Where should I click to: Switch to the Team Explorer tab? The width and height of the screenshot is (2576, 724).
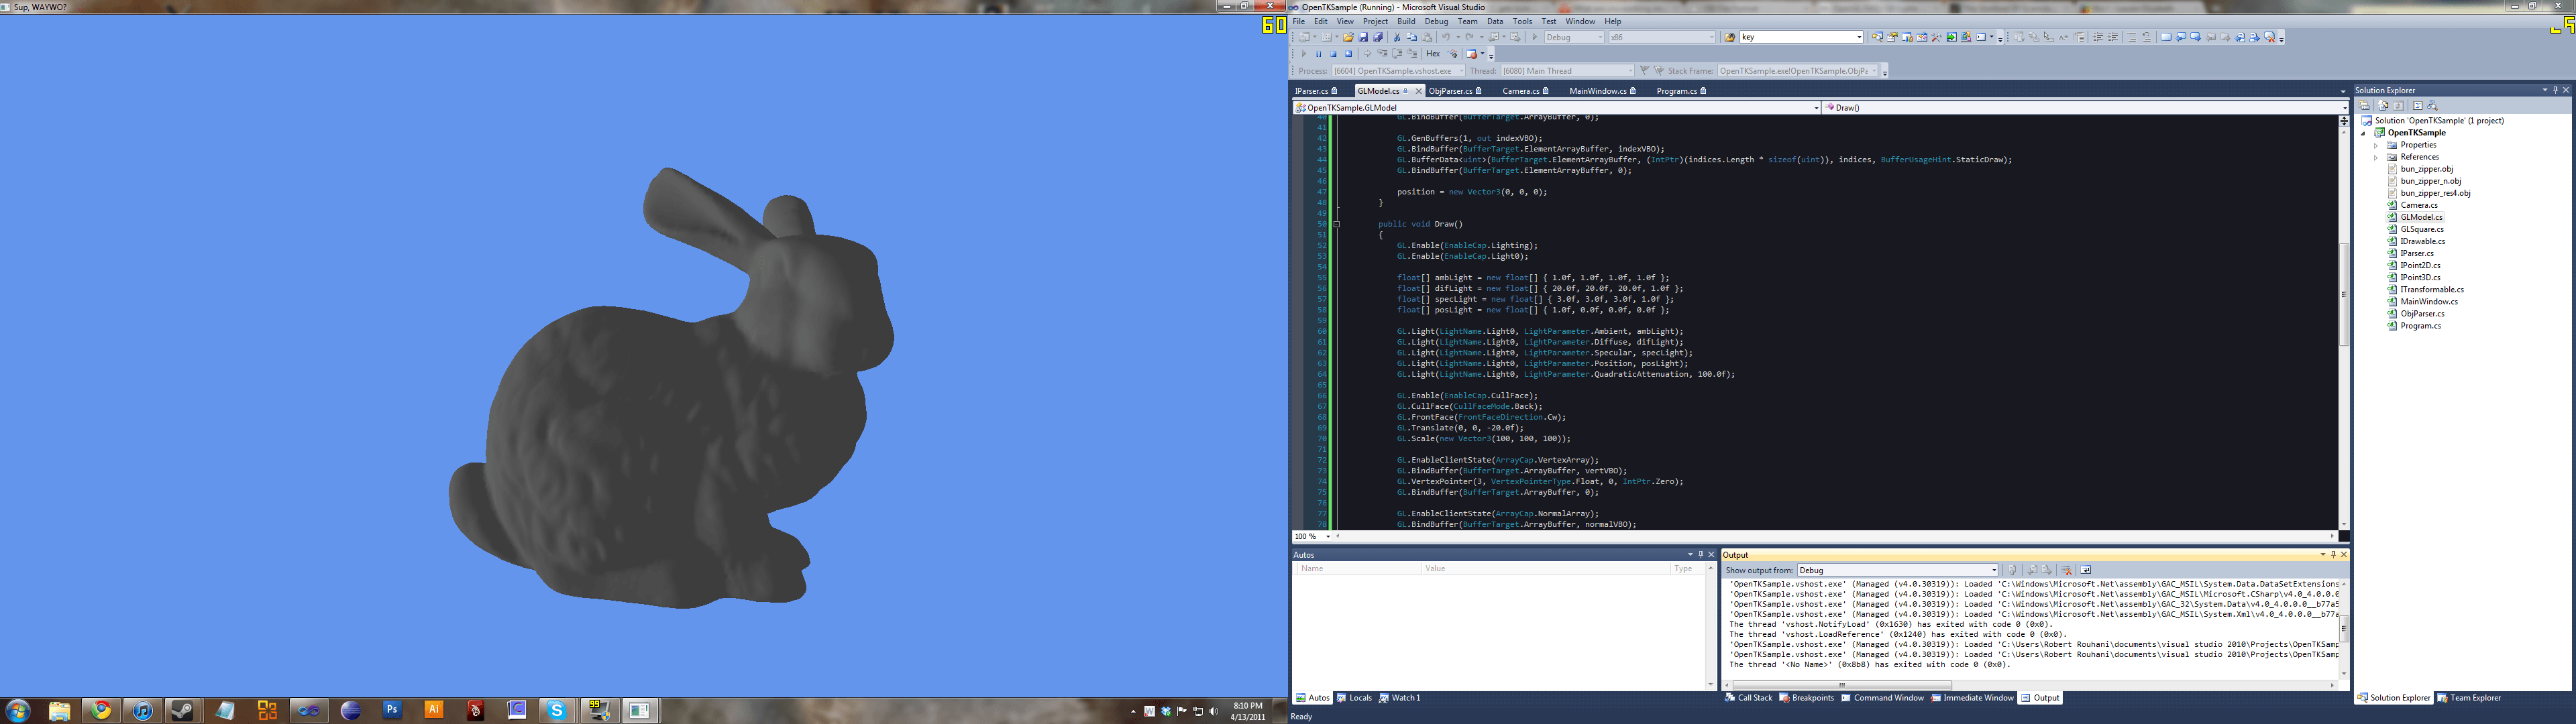point(2468,698)
